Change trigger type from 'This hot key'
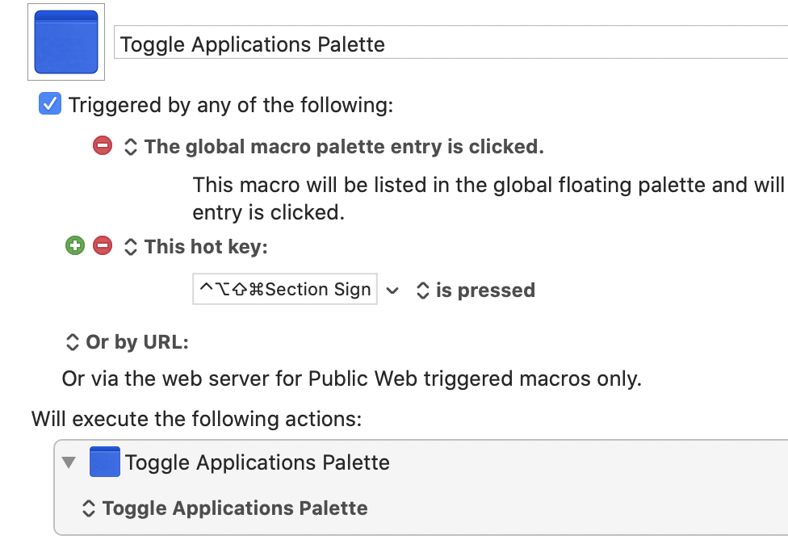The width and height of the screenshot is (788, 552). point(131,246)
